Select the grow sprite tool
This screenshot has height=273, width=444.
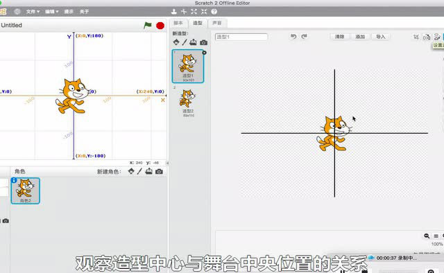click(x=194, y=12)
